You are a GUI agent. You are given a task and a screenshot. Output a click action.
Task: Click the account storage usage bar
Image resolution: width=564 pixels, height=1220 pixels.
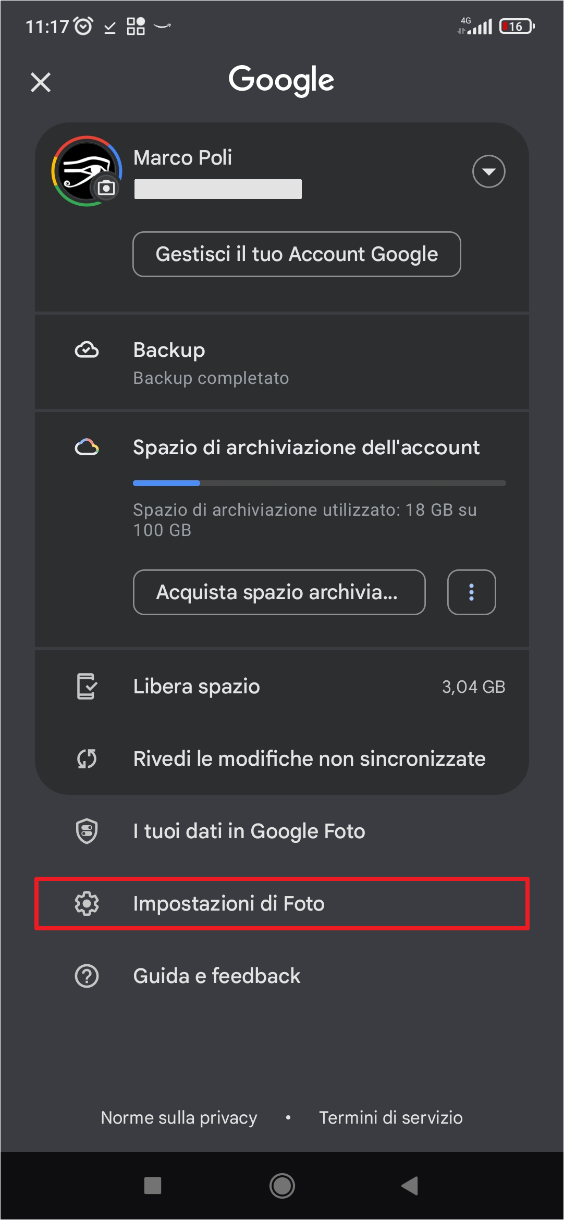click(319, 483)
